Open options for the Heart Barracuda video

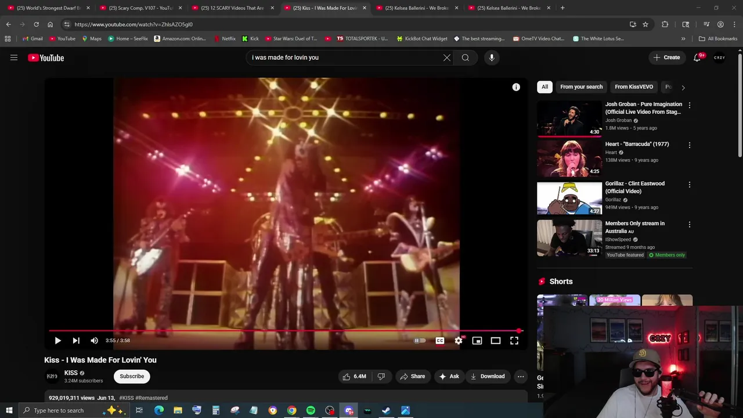(x=690, y=145)
